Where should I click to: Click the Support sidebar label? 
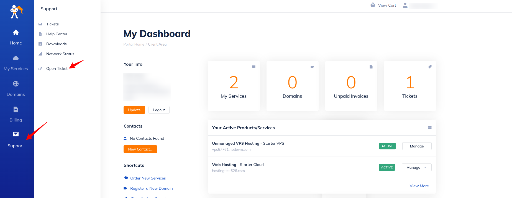click(x=16, y=146)
